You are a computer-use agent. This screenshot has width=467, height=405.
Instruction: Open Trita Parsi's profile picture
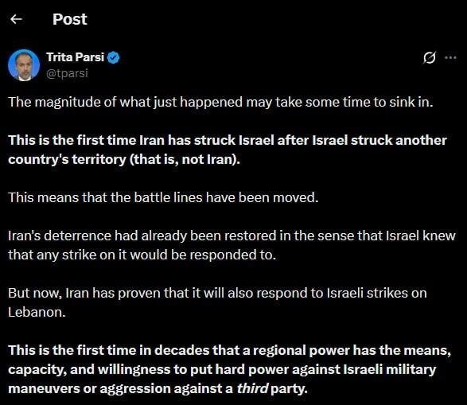24,65
